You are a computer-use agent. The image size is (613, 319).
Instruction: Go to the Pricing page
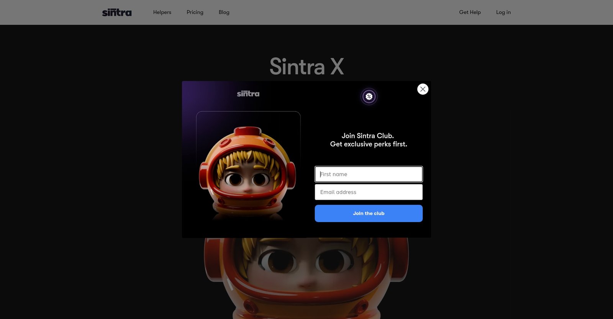(x=195, y=12)
